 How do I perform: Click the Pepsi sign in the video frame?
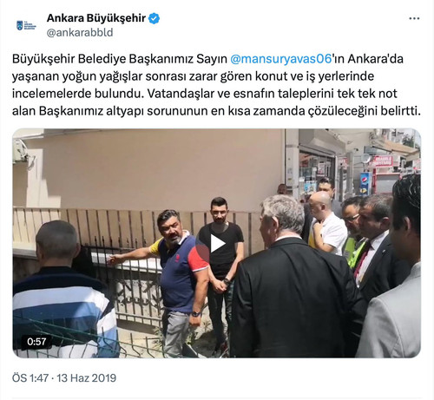365,182
